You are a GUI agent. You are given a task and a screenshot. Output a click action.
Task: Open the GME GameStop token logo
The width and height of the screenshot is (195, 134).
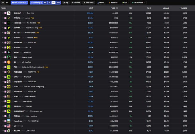click(9, 101)
